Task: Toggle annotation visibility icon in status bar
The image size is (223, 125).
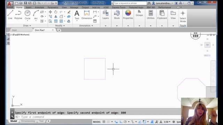Action: 152,122
